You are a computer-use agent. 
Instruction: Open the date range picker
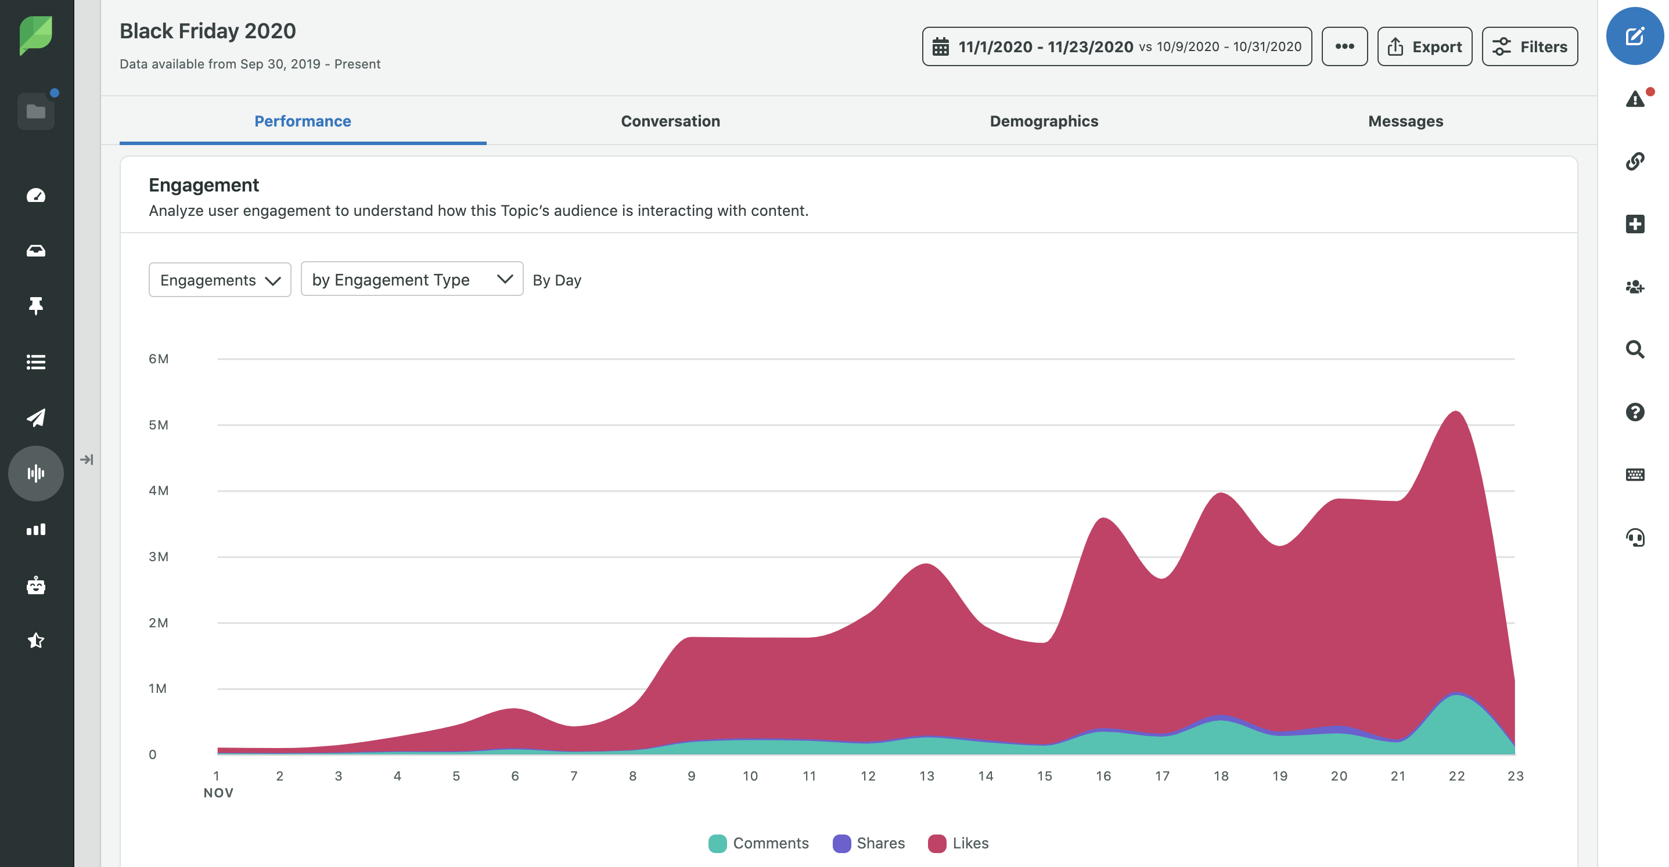coord(1116,46)
